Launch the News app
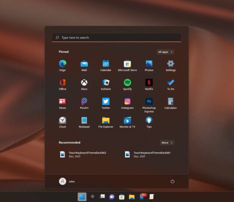234x202 pixels. 63,104
